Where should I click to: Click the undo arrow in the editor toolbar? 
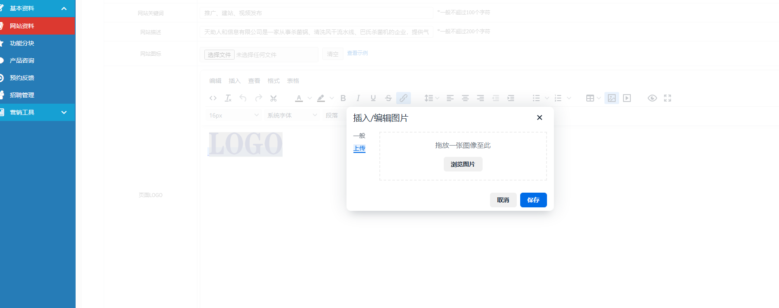pyautogui.click(x=243, y=98)
